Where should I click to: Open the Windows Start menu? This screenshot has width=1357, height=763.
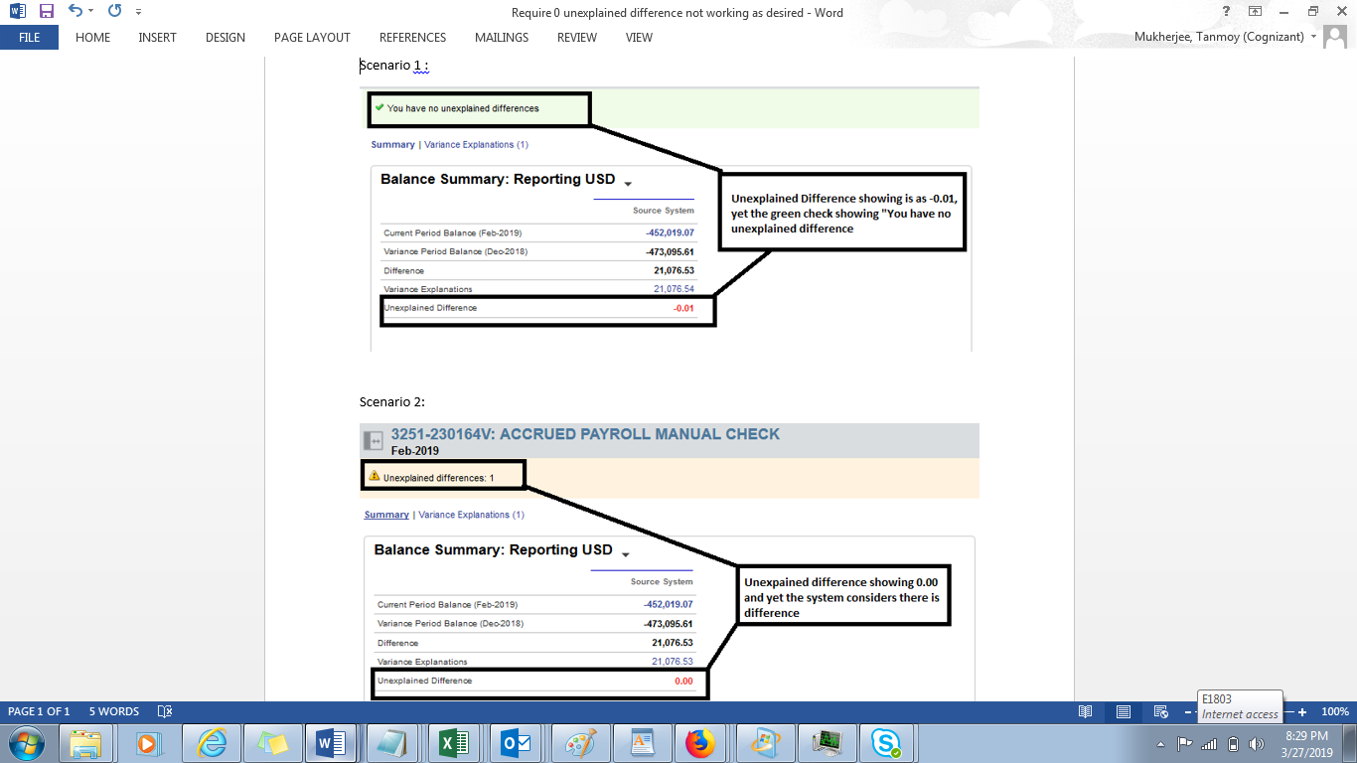point(25,742)
